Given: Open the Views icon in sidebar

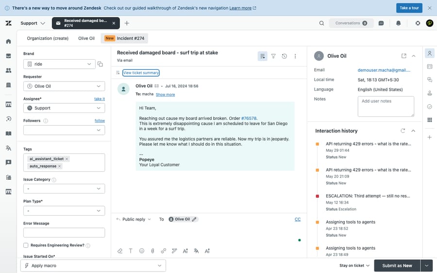Looking at the screenshot, I should [8, 56].
